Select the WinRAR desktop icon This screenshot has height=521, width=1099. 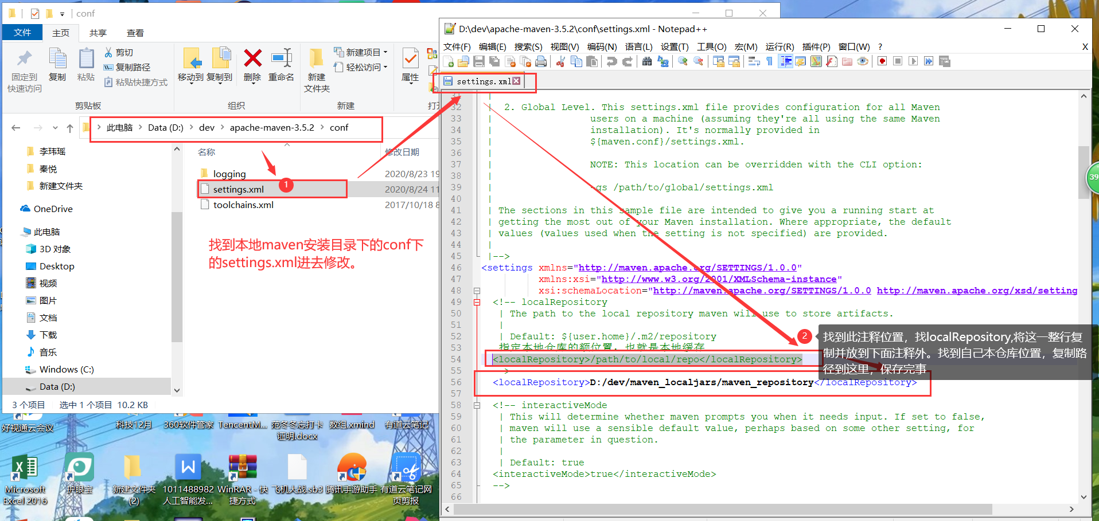[x=243, y=480]
